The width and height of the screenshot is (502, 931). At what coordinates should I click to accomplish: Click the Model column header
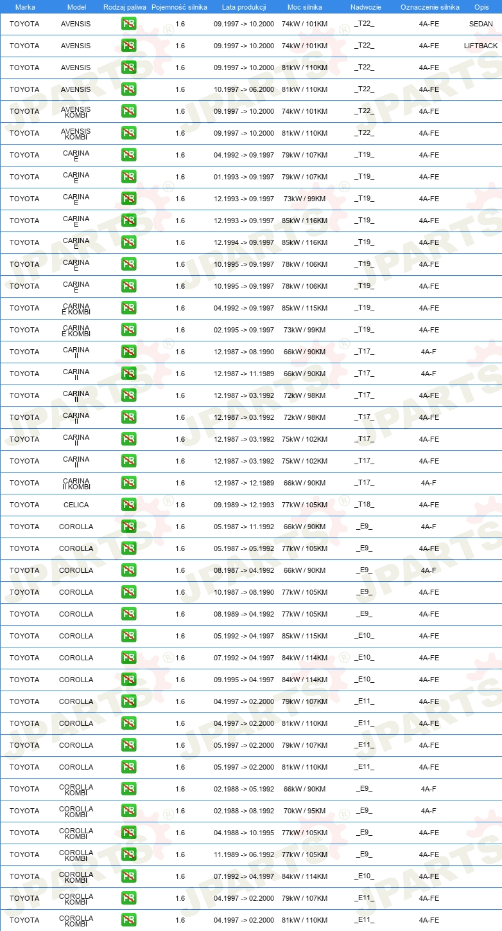point(76,7)
